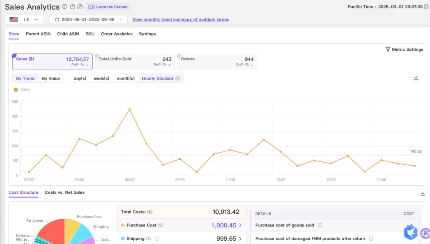Click the DETAILS column header
Image resolution: width=430 pixels, height=244 pixels.
(x=263, y=213)
